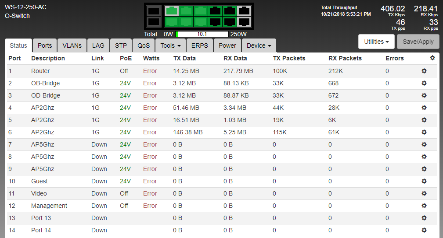This screenshot has width=443, height=238.
Task: Open gear settings for Management port
Action: [x=424, y=206]
